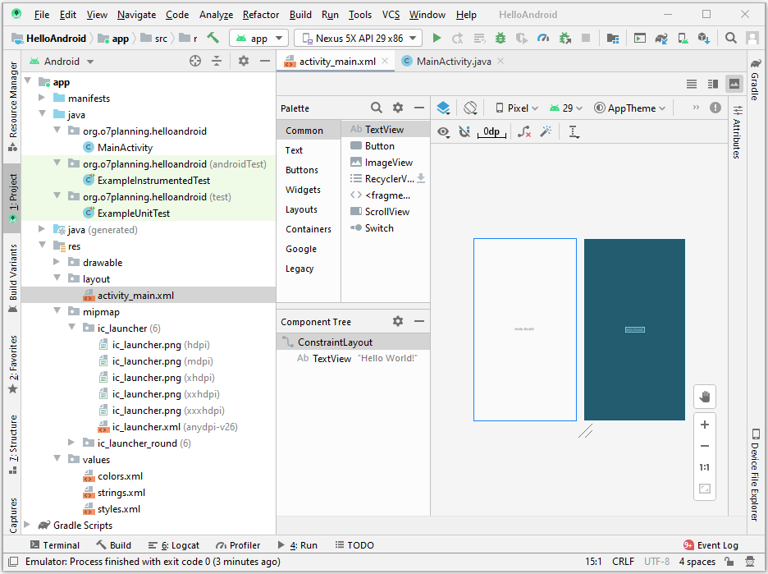Image resolution: width=768 pixels, height=574 pixels.
Task: Open the SDK Manager icon
Action: (x=704, y=39)
